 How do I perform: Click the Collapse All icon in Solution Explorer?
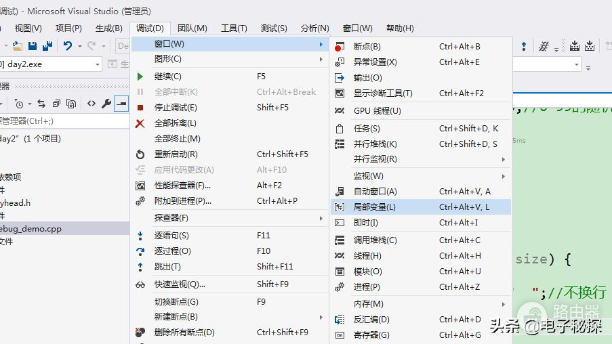pos(56,104)
